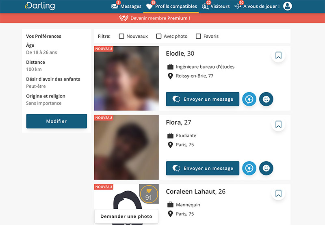The image size is (325, 225).
Task: Send a smile to Elodie
Action: tap(266, 99)
